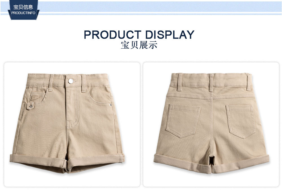Viewport: 282px width, 192px height.
Task: Click the center belt loop on back shorts
Action: (211, 82)
